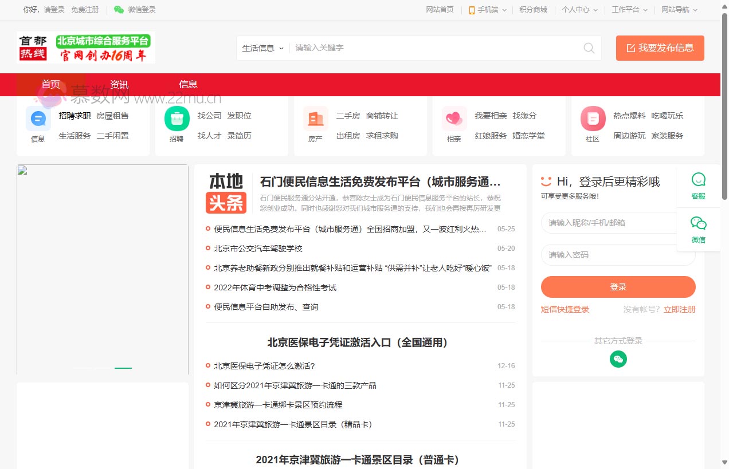
Task: Select the 首页 navigation tab
Action: click(50, 84)
